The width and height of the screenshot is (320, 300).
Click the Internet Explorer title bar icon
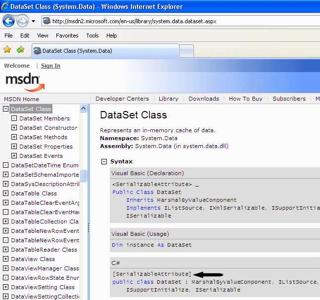coord(5,6)
